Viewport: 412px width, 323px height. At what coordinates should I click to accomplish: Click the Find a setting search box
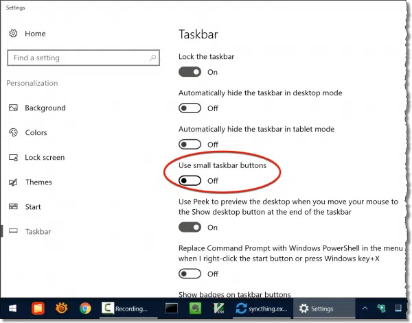[x=84, y=58]
